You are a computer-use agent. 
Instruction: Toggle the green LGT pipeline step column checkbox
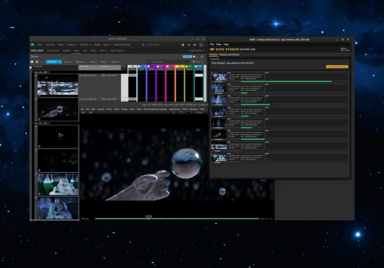(x=187, y=66)
